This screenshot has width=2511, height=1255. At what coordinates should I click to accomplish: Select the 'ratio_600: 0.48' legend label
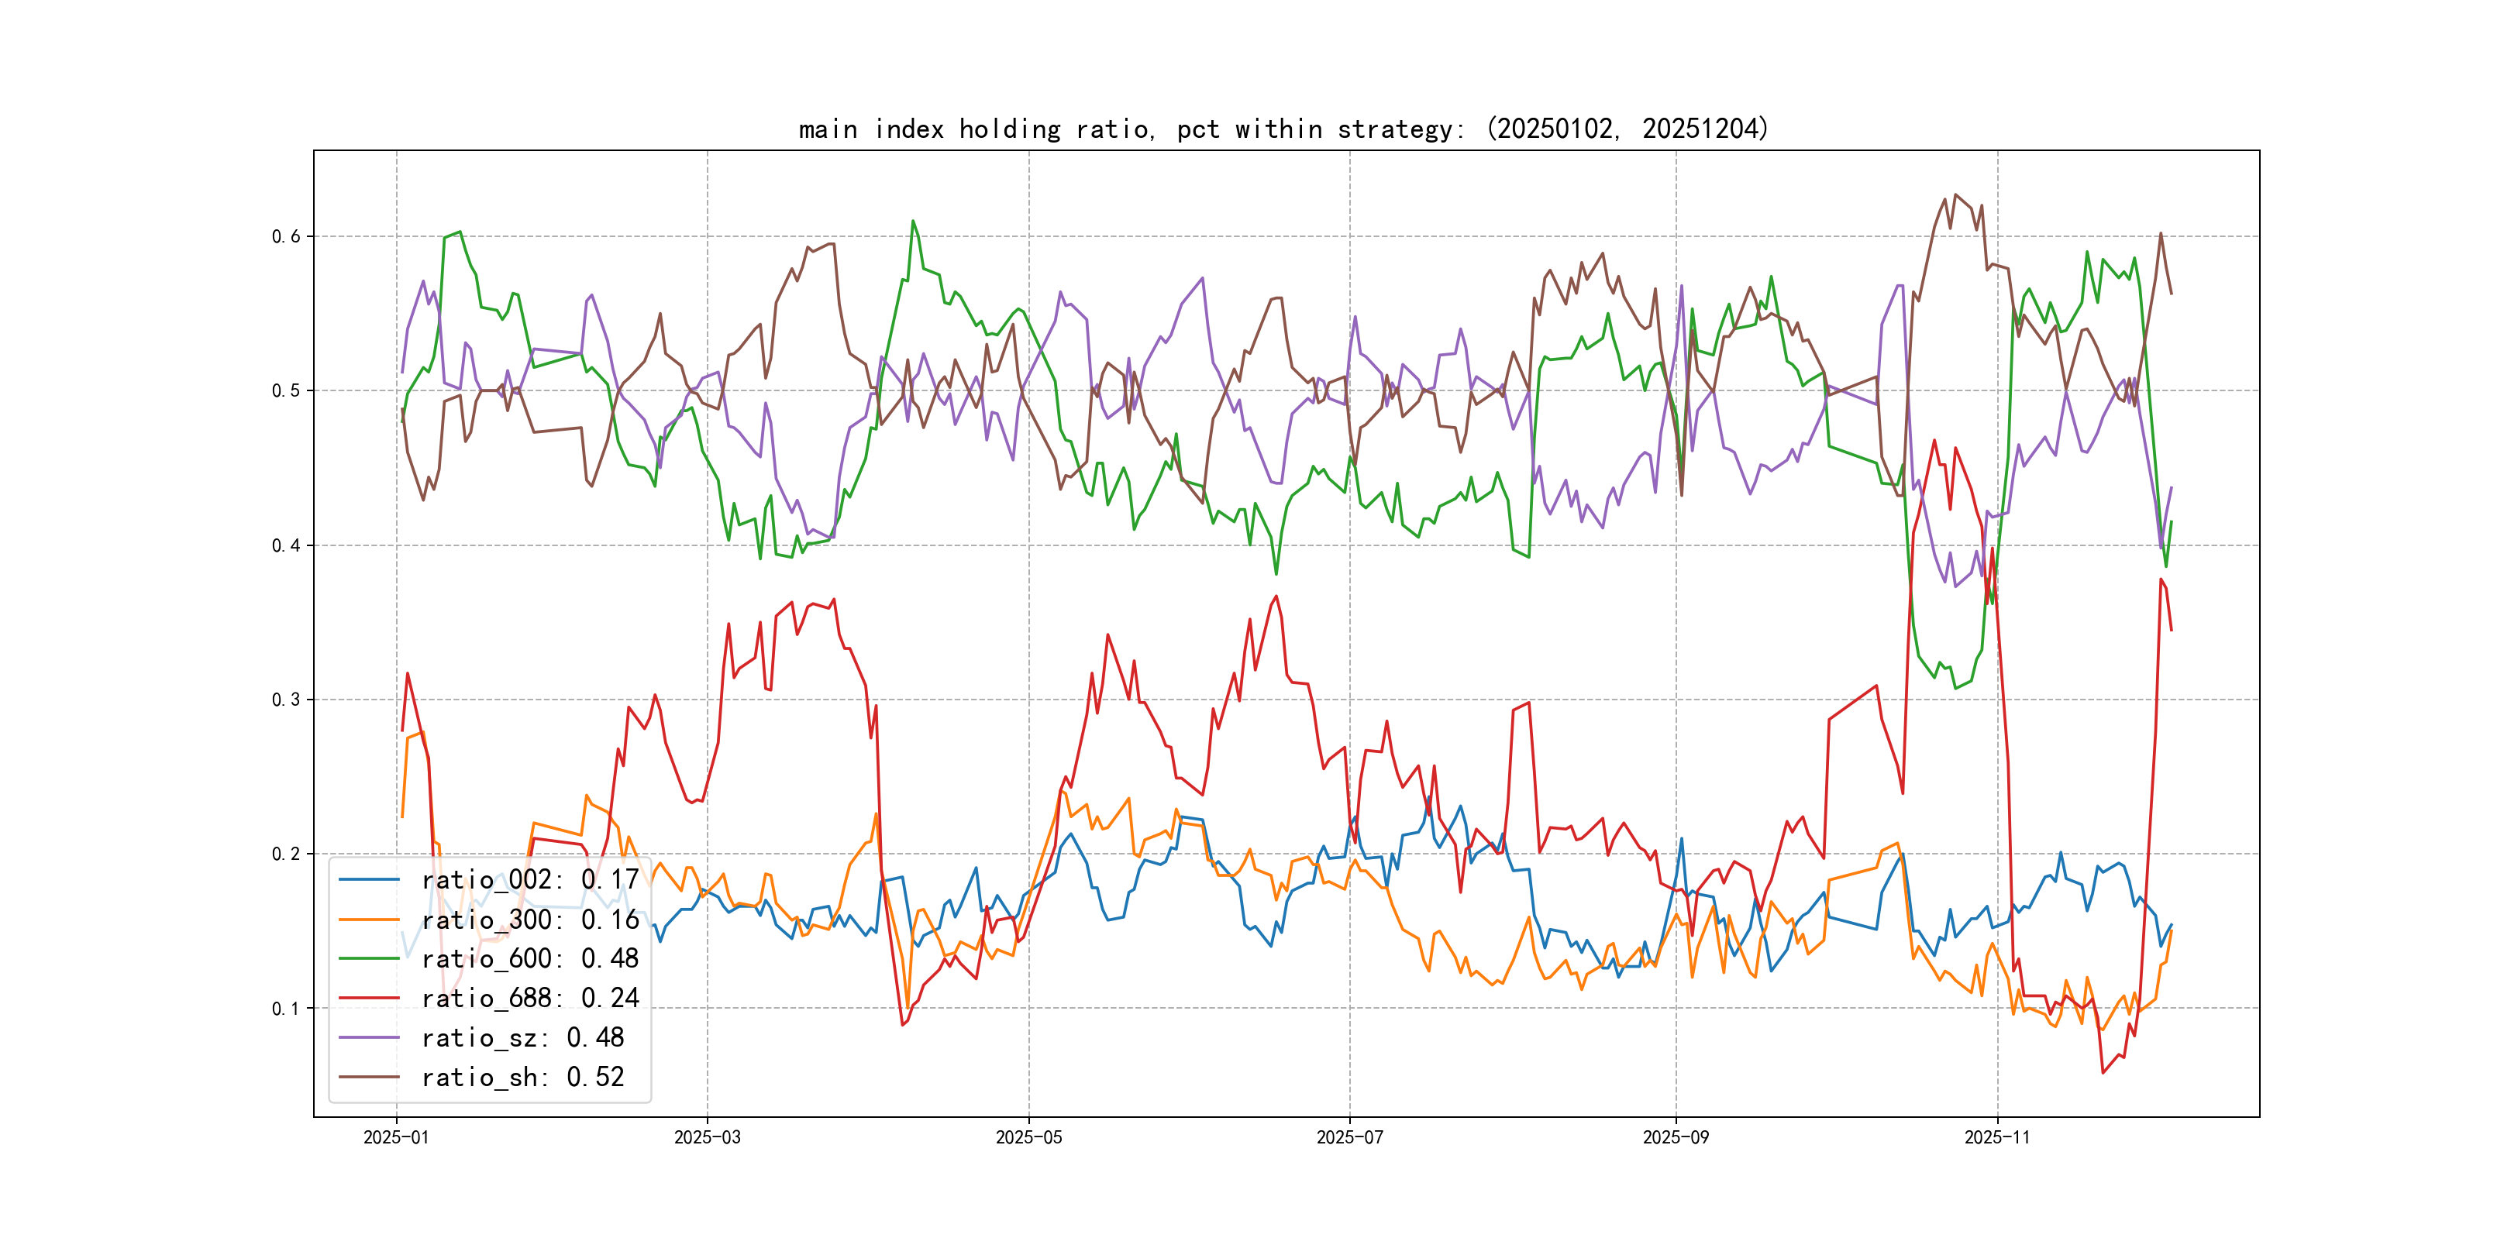(529, 959)
